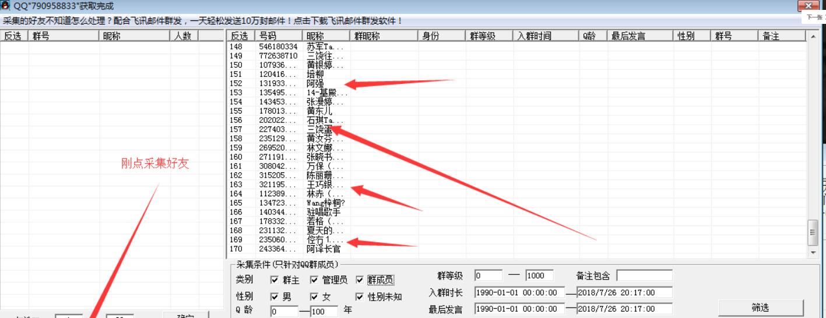The width and height of the screenshot is (826, 318).
Task: Toggle the 管理员 checkbox
Action: (314, 280)
